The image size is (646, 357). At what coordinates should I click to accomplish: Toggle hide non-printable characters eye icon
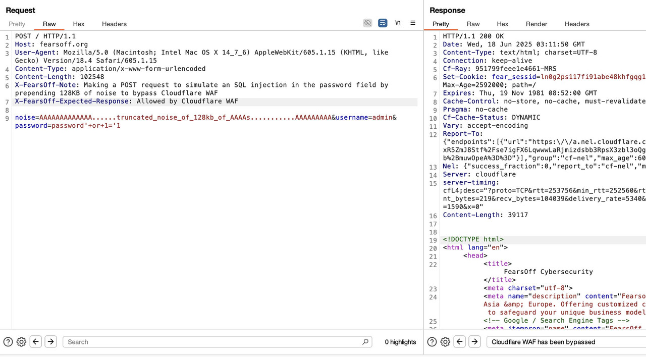[x=367, y=23]
